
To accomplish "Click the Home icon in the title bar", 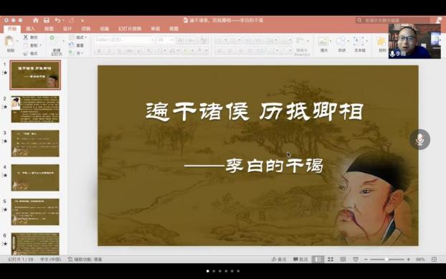I will pos(36,20).
